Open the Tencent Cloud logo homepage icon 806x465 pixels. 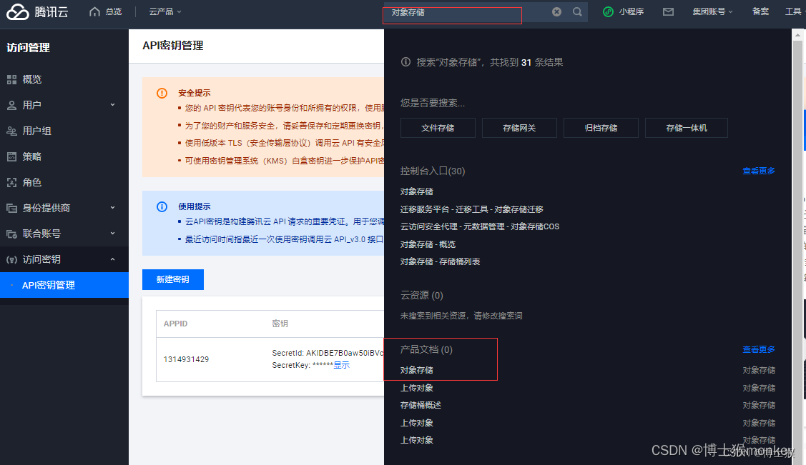tap(17, 11)
